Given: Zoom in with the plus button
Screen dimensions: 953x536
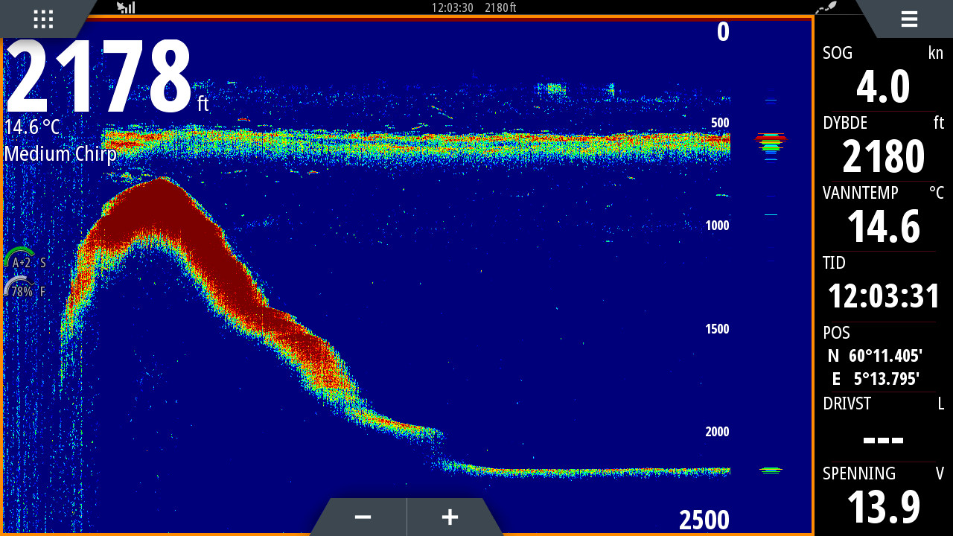Looking at the screenshot, I should tap(450, 517).
